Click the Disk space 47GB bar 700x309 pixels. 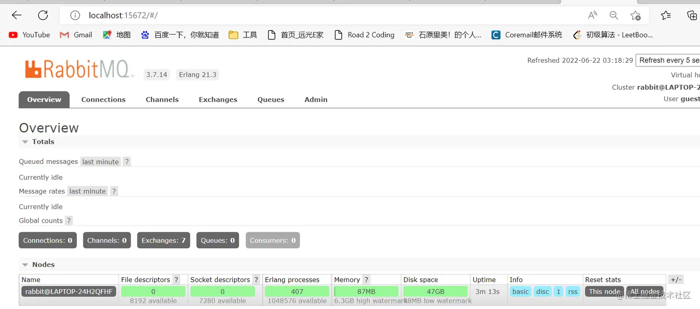point(435,291)
